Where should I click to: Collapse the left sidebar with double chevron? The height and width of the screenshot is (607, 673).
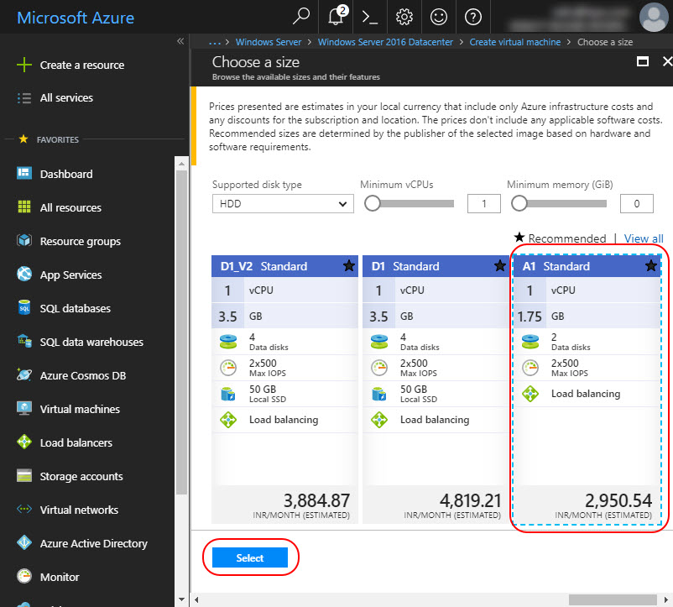[180, 41]
